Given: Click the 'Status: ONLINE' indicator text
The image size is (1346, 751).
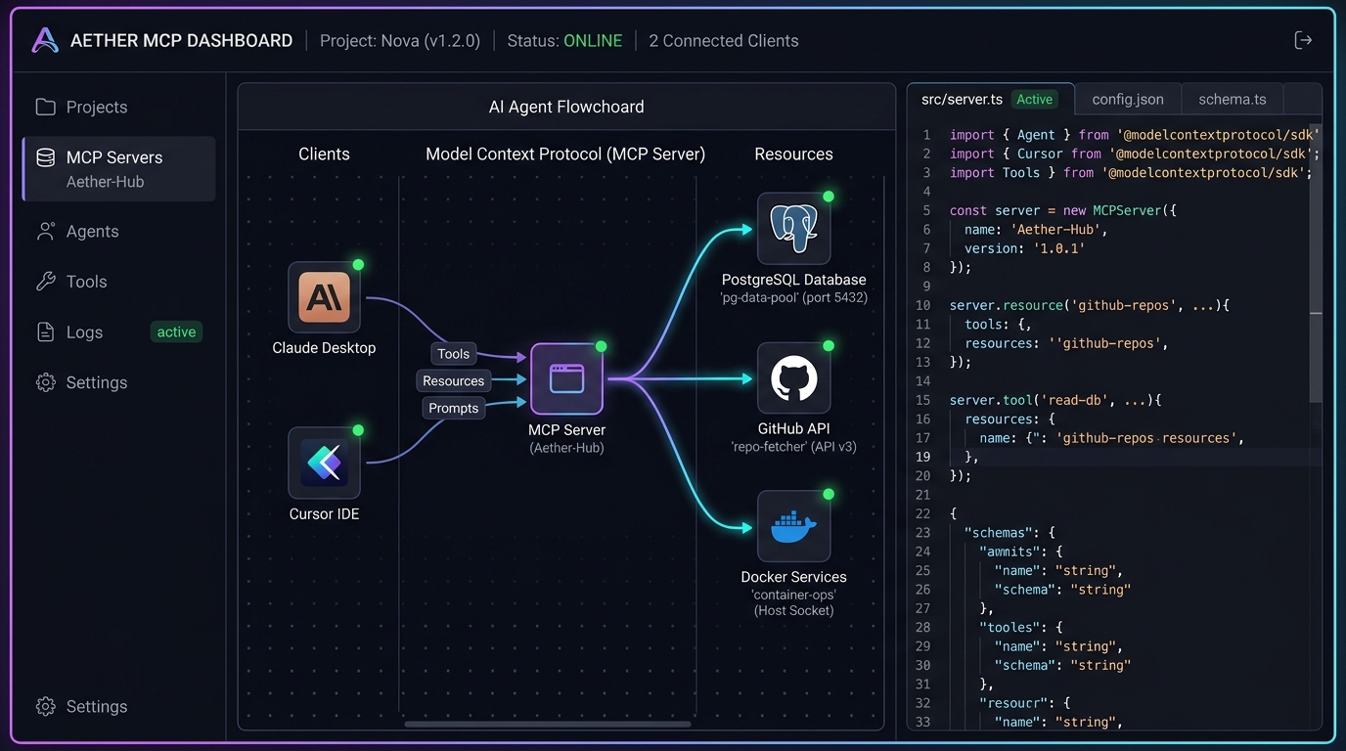Looking at the screenshot, I should [564, 41].
